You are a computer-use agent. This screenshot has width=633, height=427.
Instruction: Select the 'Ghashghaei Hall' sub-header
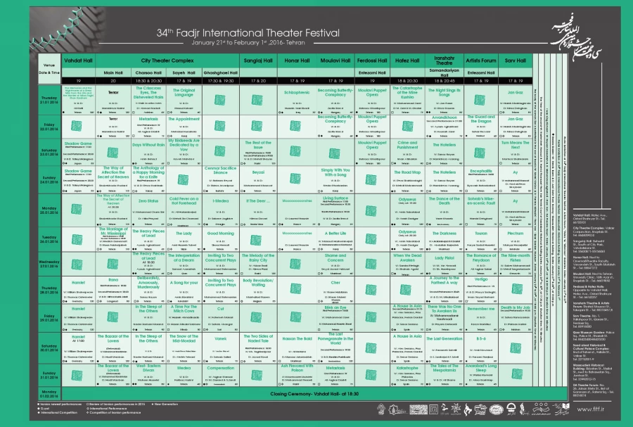point(220,72)
